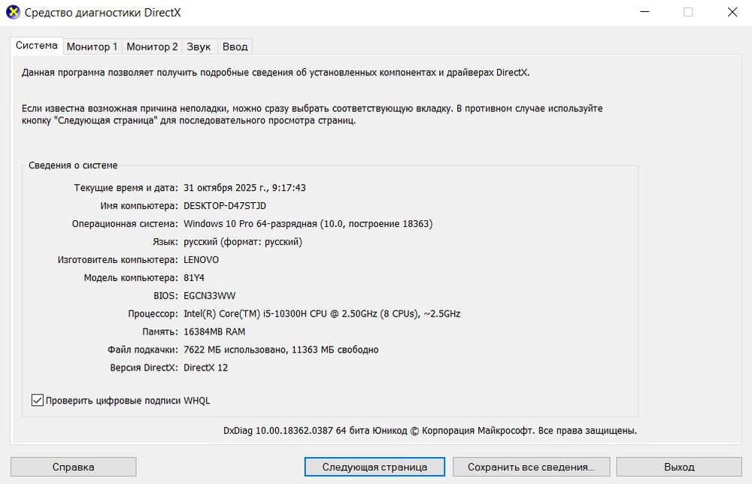Image resolution: width=752 pixels, height=484 pixels.
Task: Click the processor value Intel Core i5-10300H
Action: click(322, 313)
